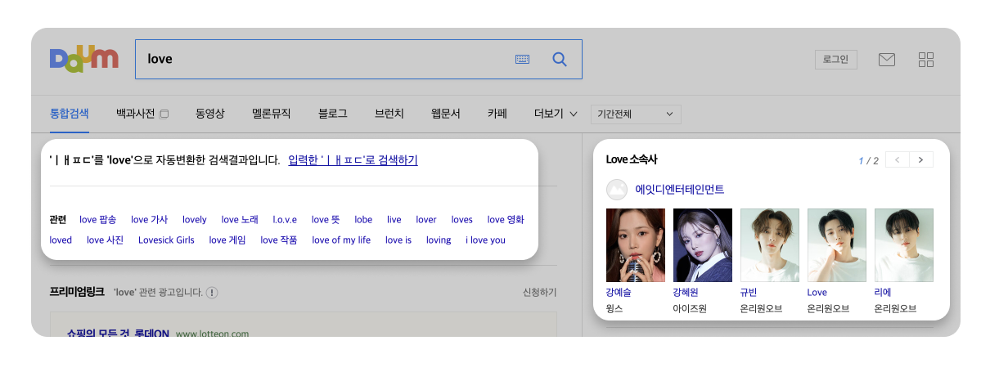Open 리에 profile photo
This screenshot has width=990, height=372.
pos(904,245)
